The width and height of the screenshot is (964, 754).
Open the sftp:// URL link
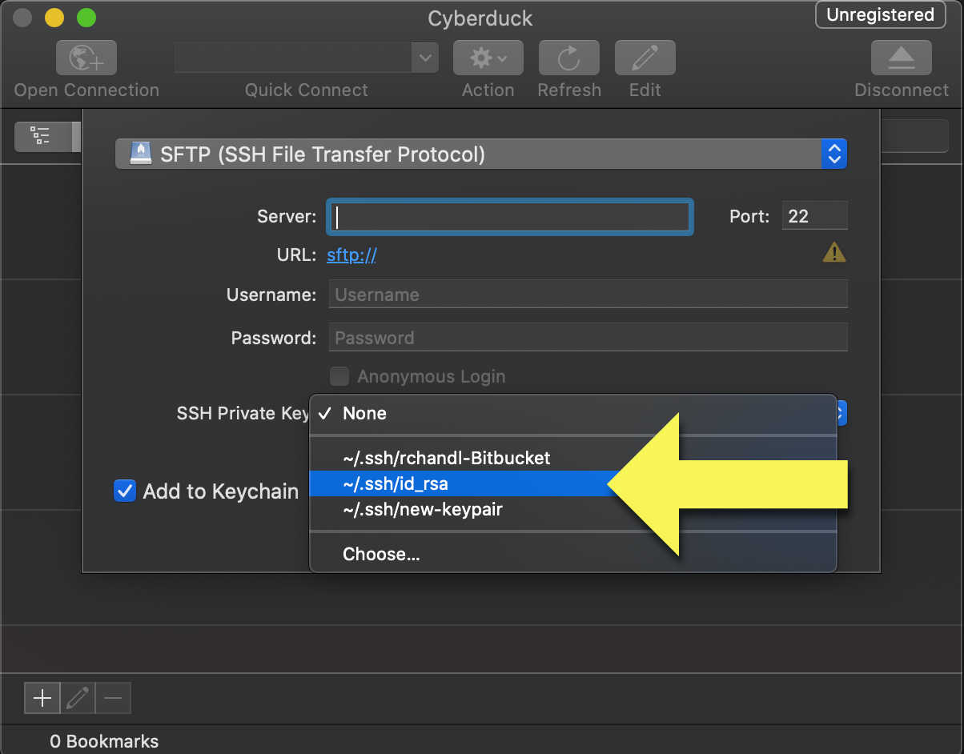coord(351,255)
